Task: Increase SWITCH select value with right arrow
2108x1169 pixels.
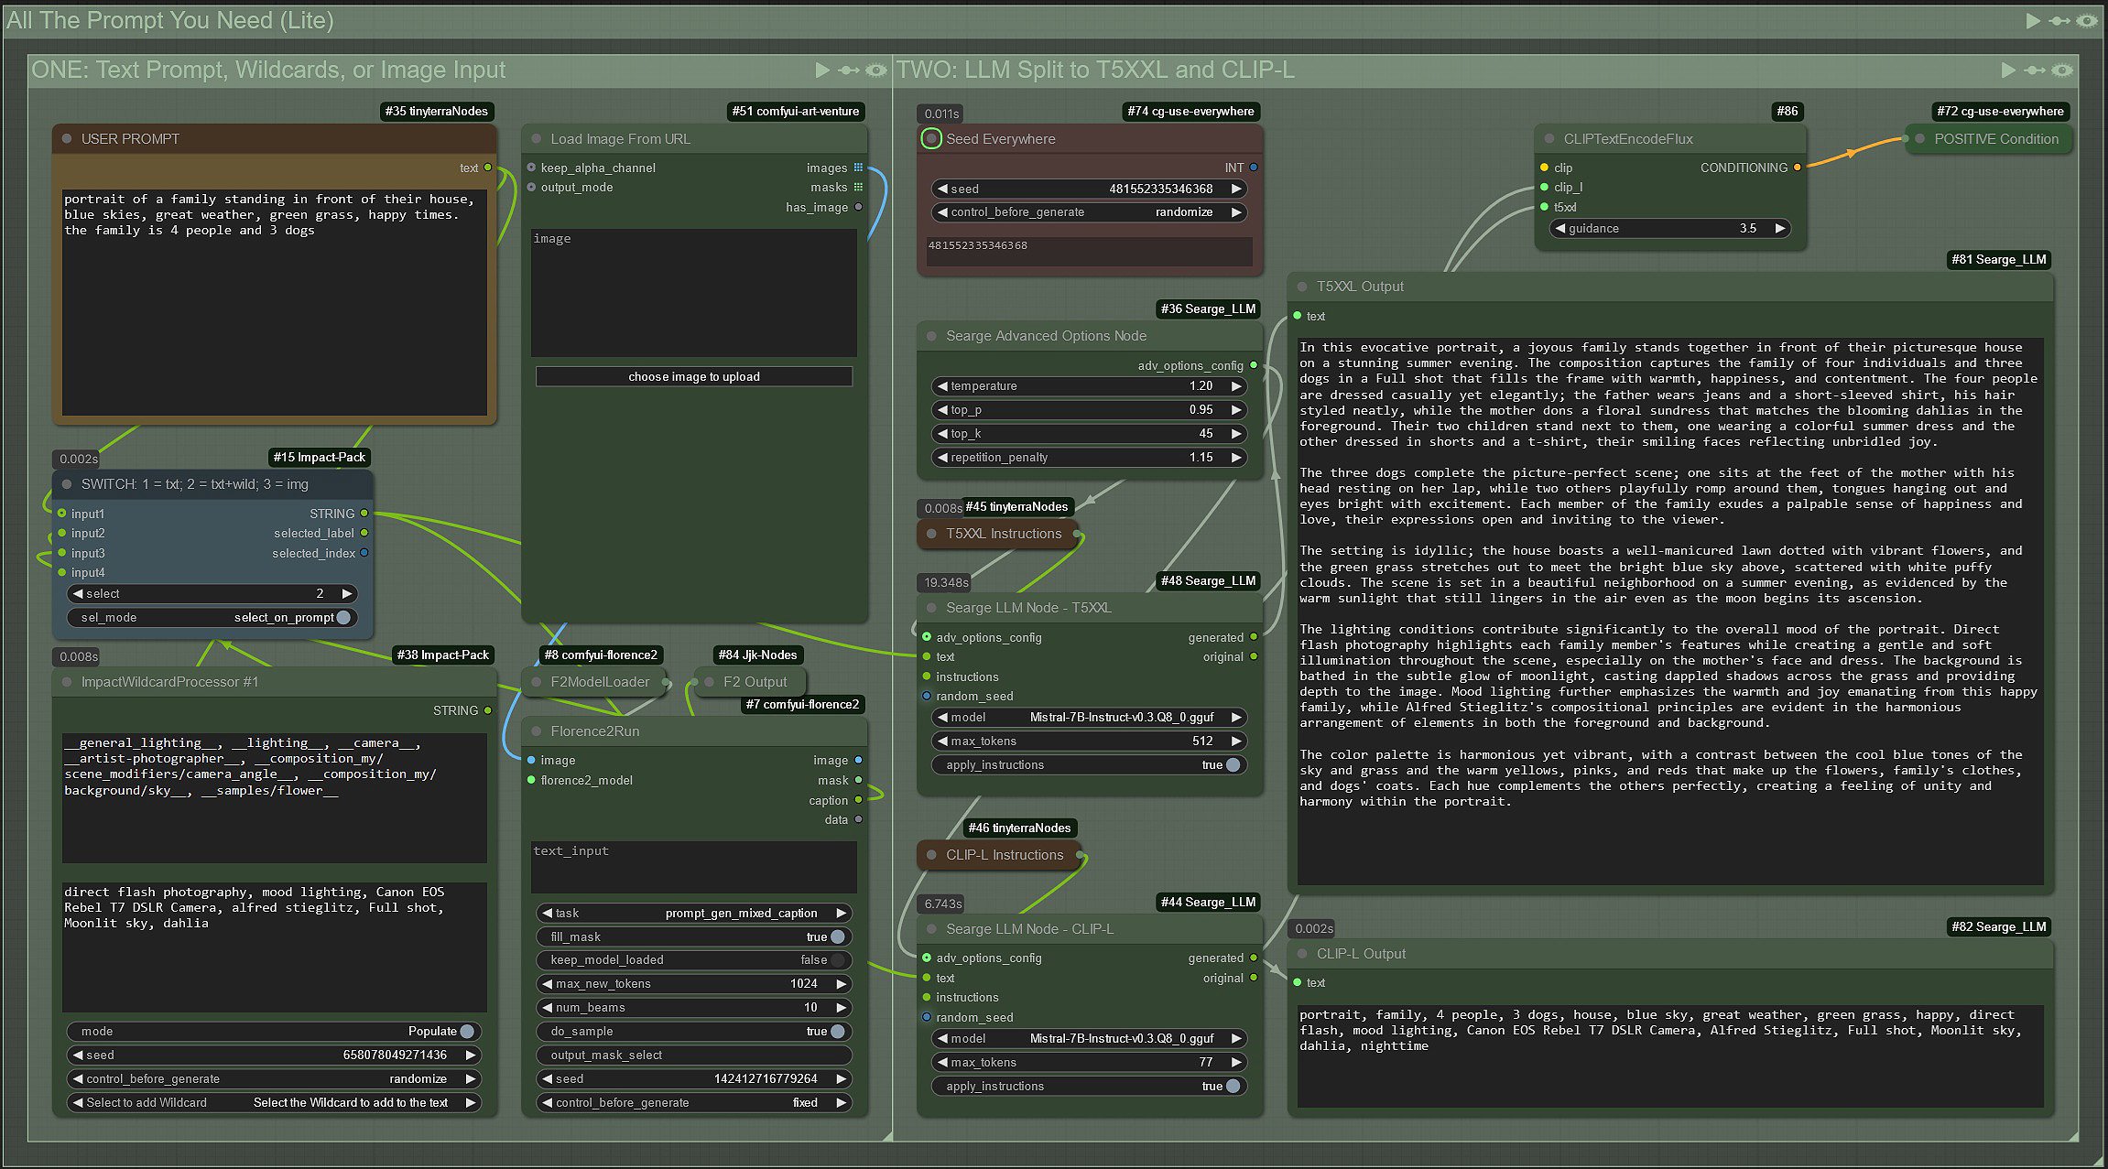Action: coord(346,593)
